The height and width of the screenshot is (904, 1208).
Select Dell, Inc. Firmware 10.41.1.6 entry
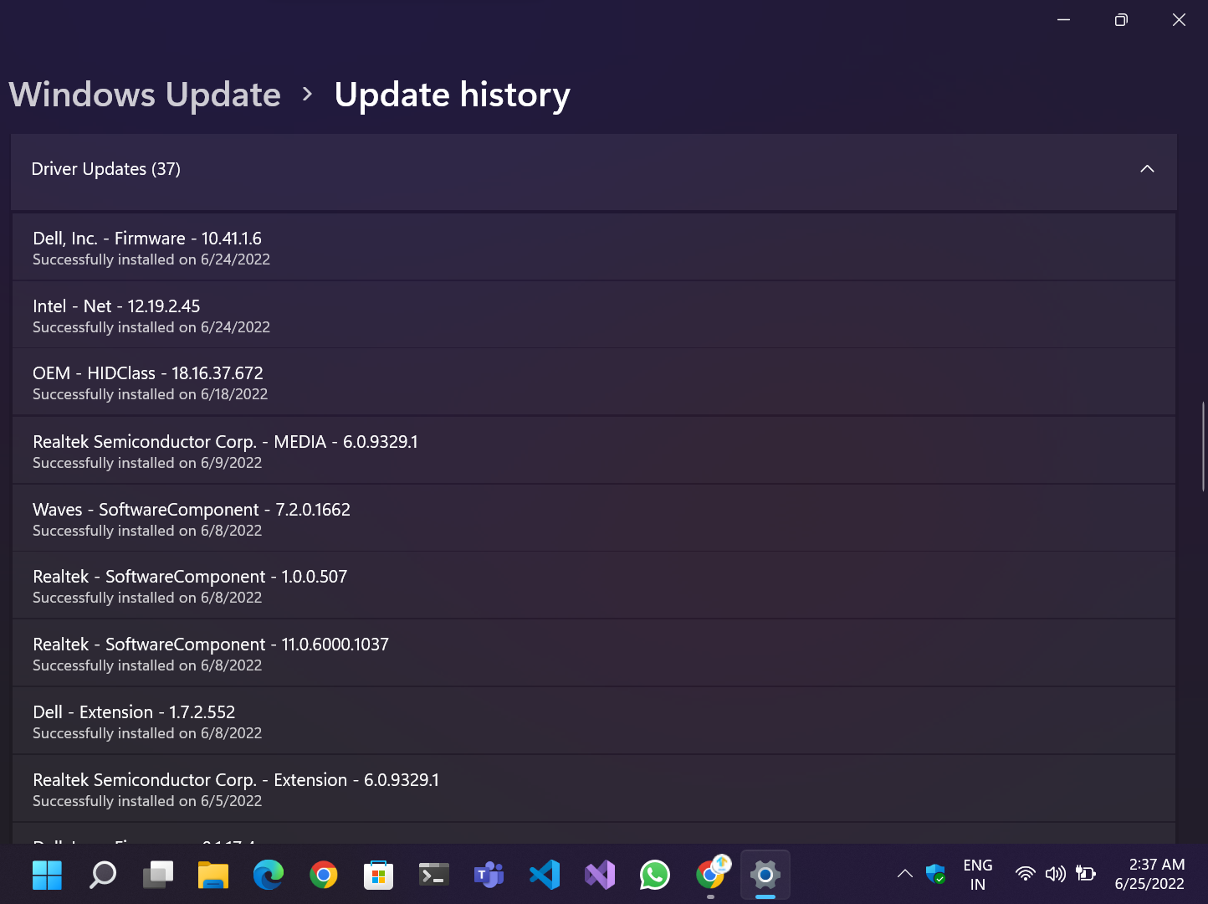pos(594,247)
